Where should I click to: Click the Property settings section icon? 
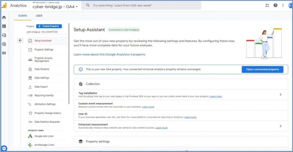click(x=81, y=141)
